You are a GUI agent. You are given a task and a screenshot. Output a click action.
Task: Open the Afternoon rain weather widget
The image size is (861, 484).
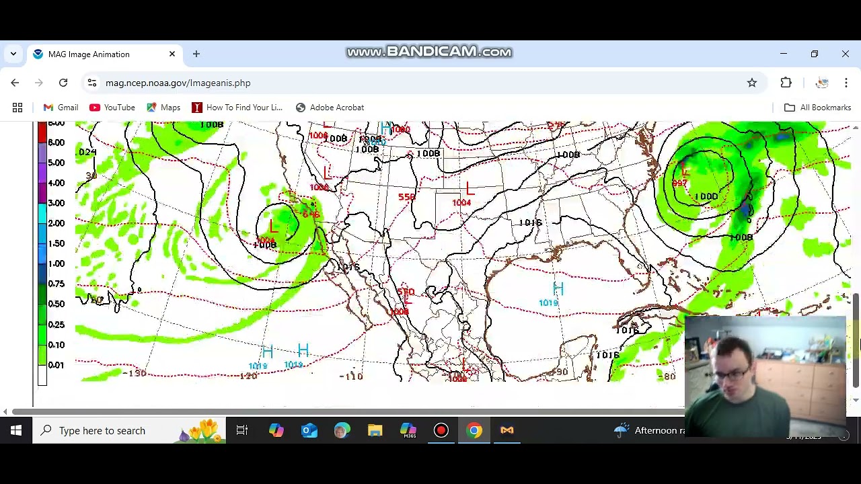pyautogui.click(x=651, y=430)
